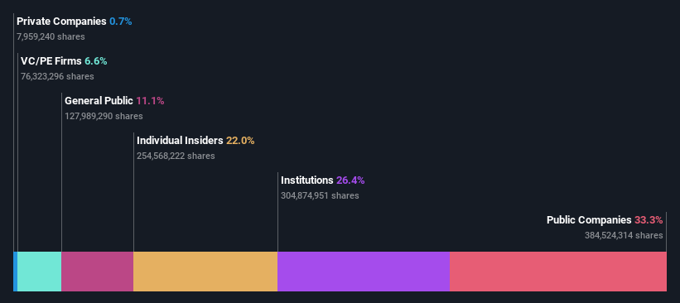Select the 11.1% percentage value
This screenshot has height=303, width=680.
[x=150, y=101]
